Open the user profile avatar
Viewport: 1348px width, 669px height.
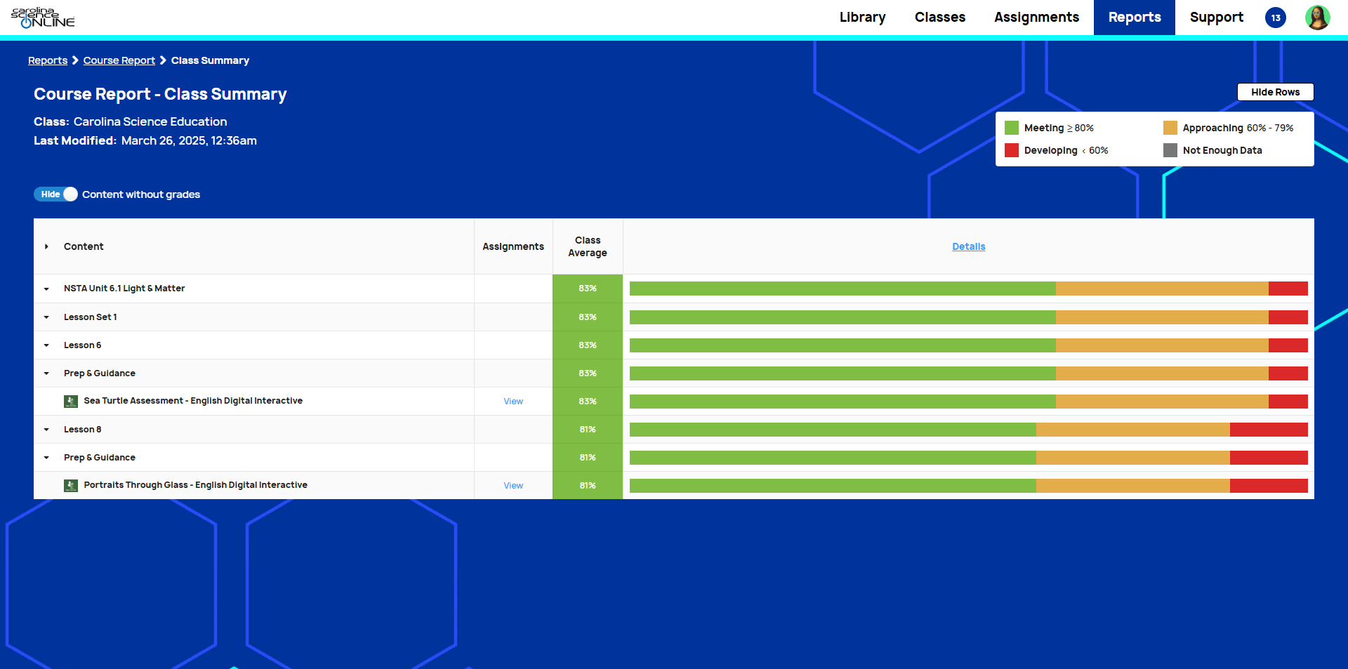pos(1317,18)
